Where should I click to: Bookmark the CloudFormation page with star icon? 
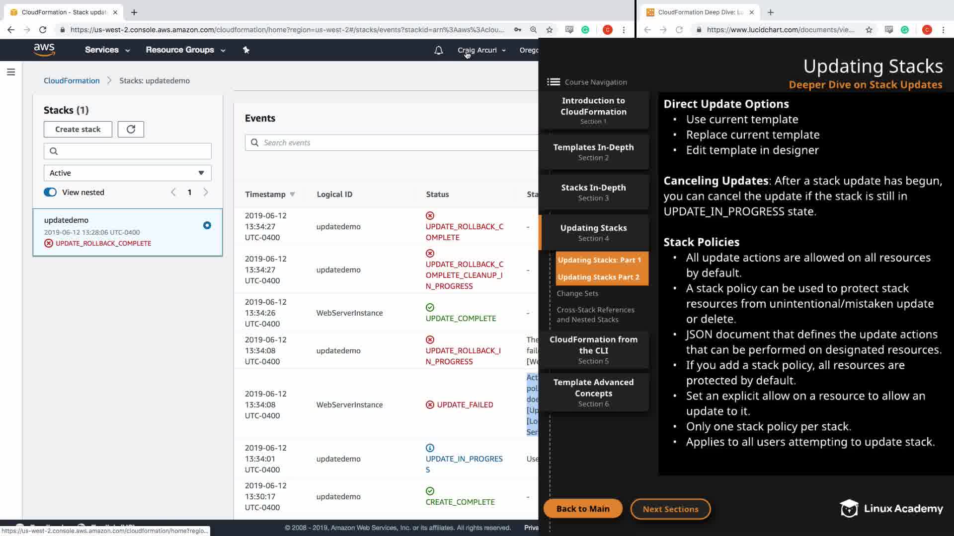pos(550,30)
